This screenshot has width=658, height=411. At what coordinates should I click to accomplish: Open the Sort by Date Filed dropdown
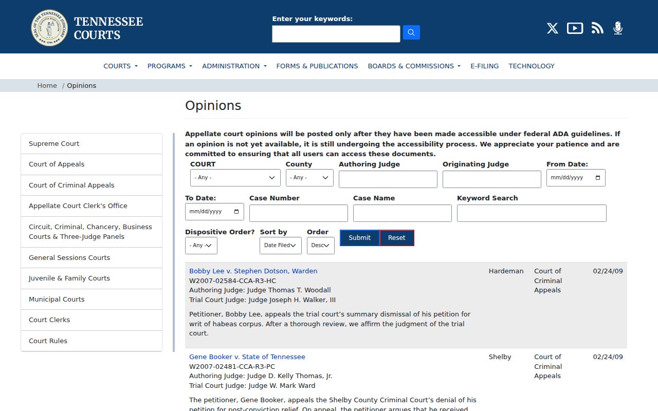[x=281, y=246]
